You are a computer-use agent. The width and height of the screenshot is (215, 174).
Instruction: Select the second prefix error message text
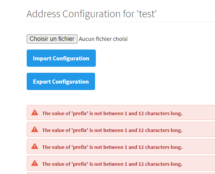point(112,130)
